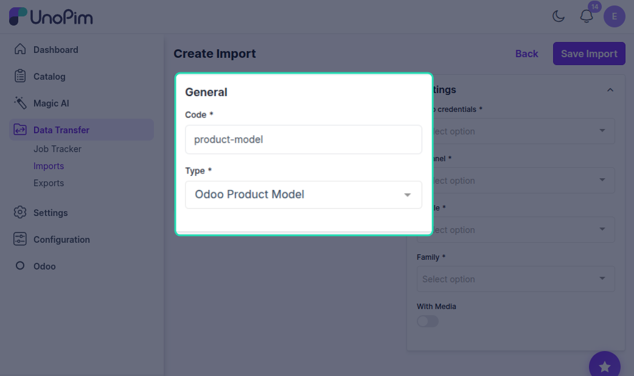Open user avatar E menu

point(614,16)
